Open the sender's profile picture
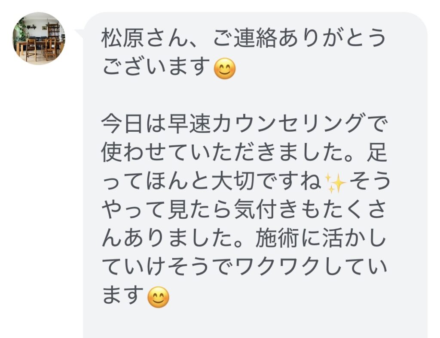This screenshot has height=338, width=440. click(39, 39)
